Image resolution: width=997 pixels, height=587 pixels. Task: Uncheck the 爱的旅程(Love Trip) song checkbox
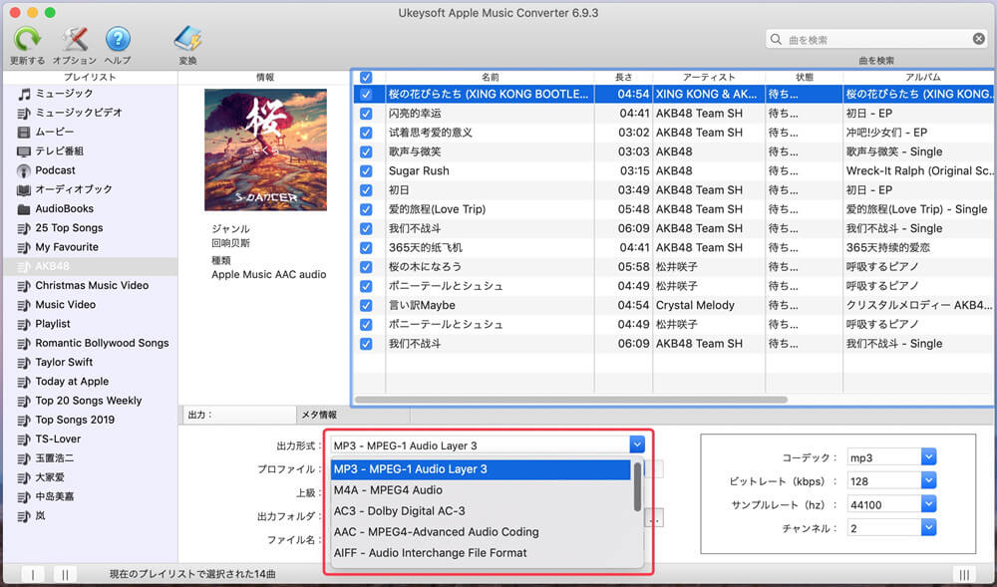click(366, 209)
